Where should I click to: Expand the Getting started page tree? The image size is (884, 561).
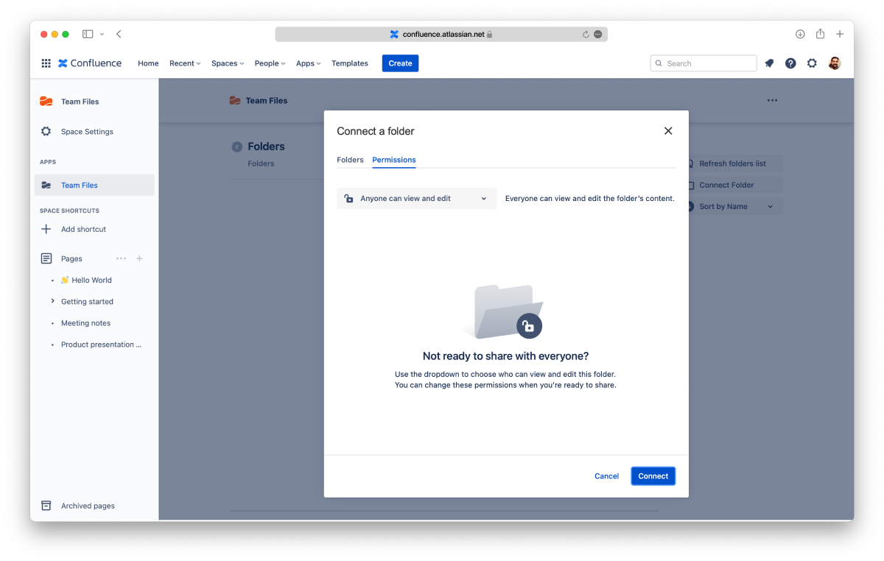tap(52, 301)
